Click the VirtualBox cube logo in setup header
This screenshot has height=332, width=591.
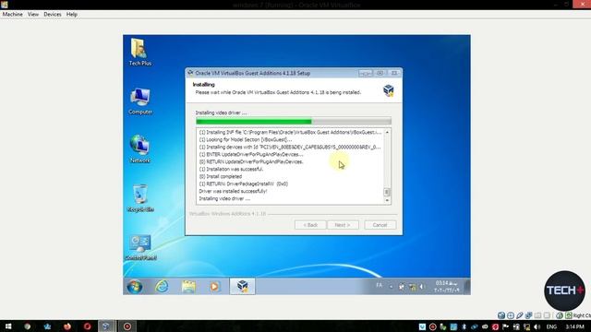389,90
